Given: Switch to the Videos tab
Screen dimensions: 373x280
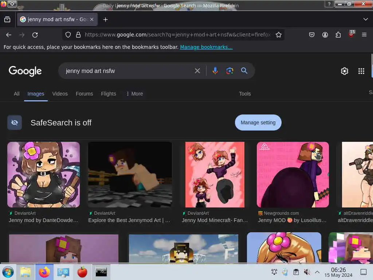Looking at the screenshot, I should [60, 94].
